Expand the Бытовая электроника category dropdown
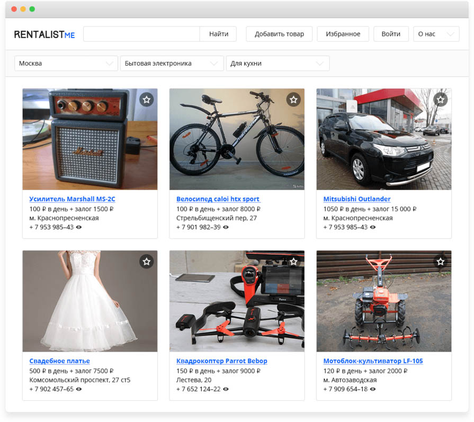This screenshot has width=474, height=422. pyautogui.click(x=172, y=64)
